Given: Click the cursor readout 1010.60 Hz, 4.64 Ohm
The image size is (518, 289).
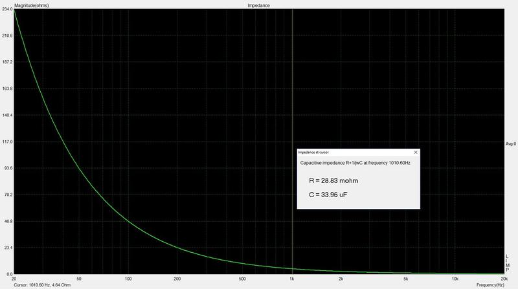Looking at the screenshot, I should 42,285.
